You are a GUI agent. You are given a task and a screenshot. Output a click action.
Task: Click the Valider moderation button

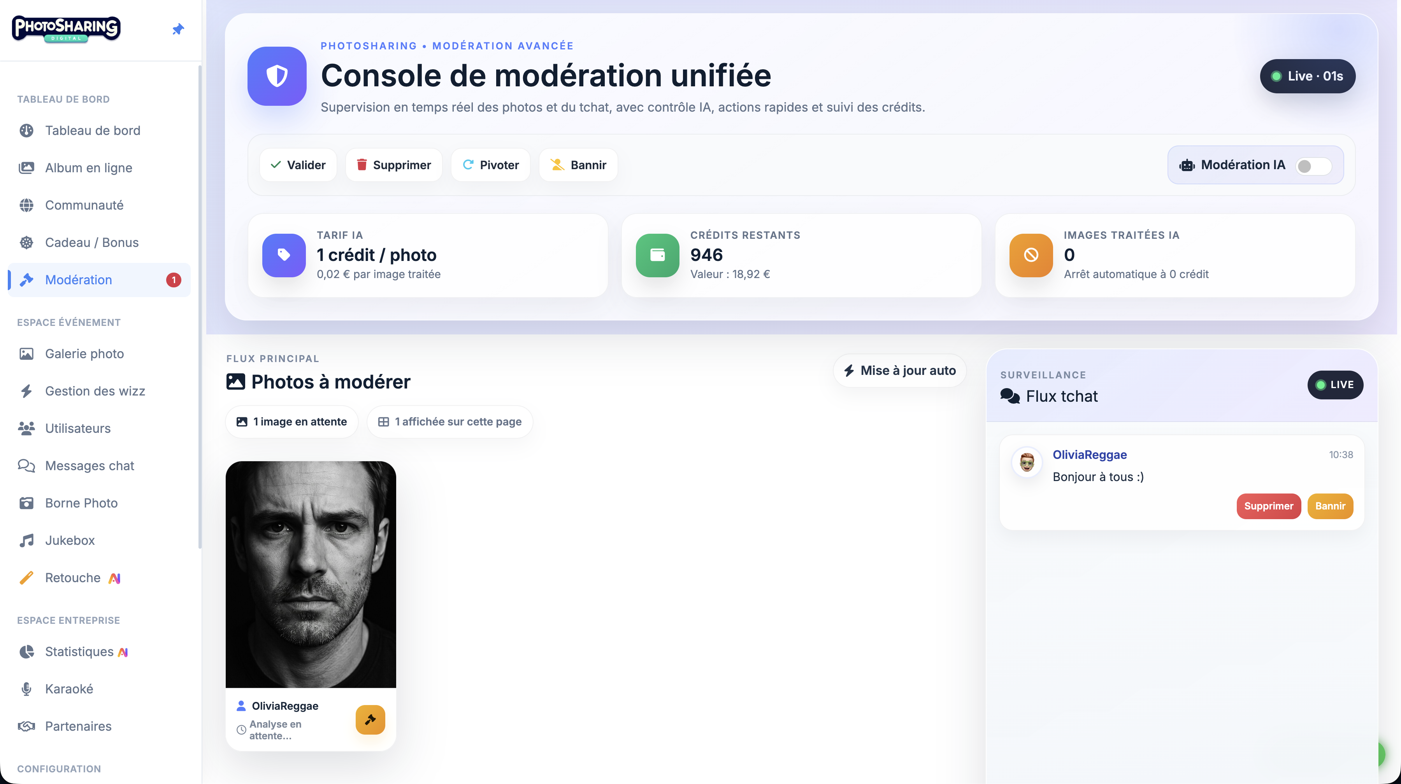(298, 164)
